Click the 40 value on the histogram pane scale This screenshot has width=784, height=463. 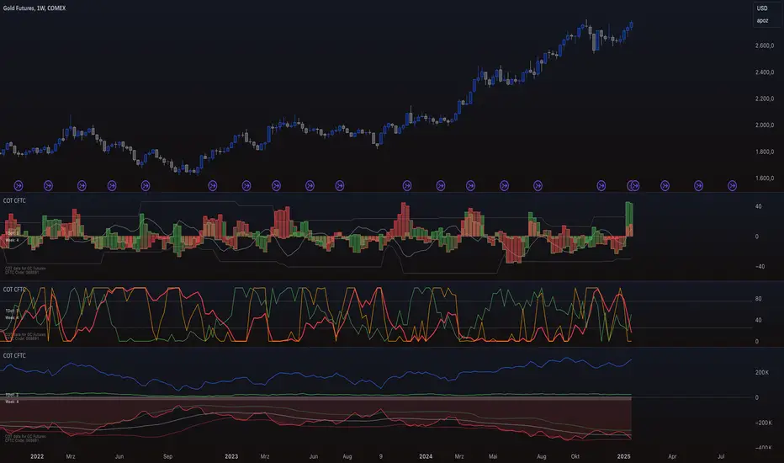[758, 206]
